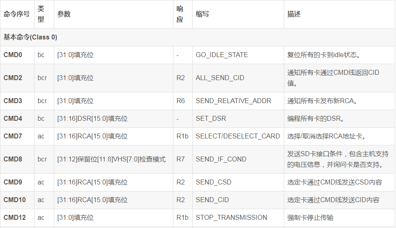
Task: Click the CMD0 command cell
Action: tap(13, 55)
